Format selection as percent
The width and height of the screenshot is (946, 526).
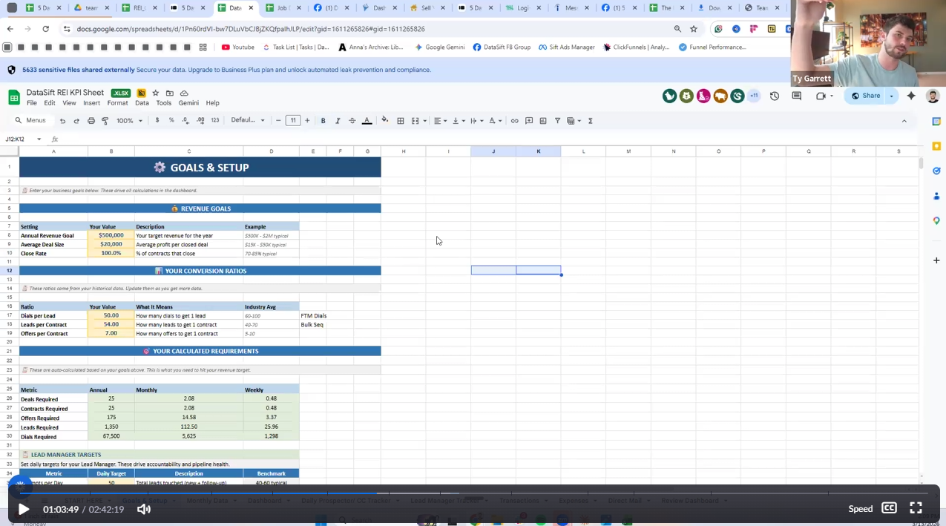click(171, 120)
